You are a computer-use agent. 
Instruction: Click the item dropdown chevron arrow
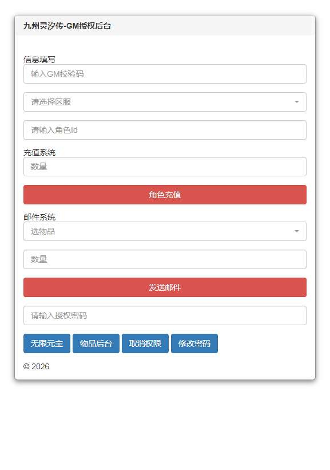(x=297, y=231)
